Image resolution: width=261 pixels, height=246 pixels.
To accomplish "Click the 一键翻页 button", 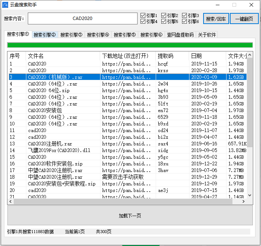I will coord(244,18).
